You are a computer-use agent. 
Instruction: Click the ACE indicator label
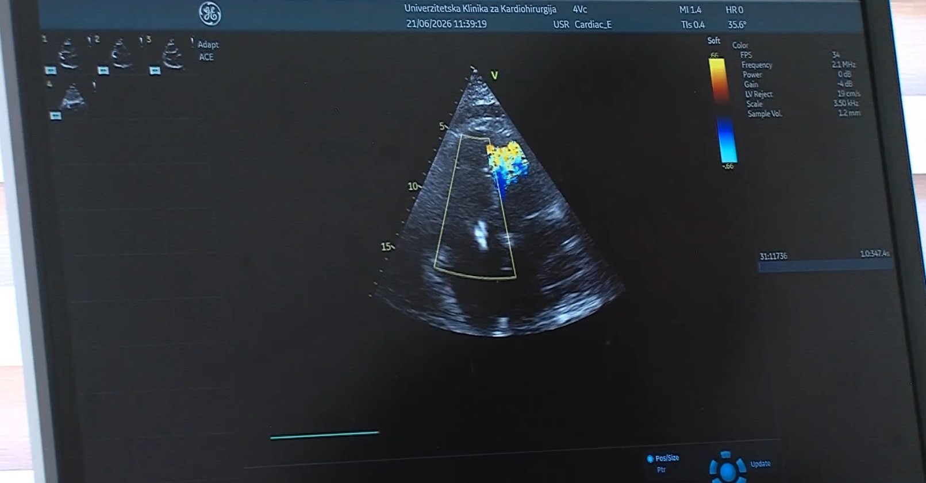(206, 57)
